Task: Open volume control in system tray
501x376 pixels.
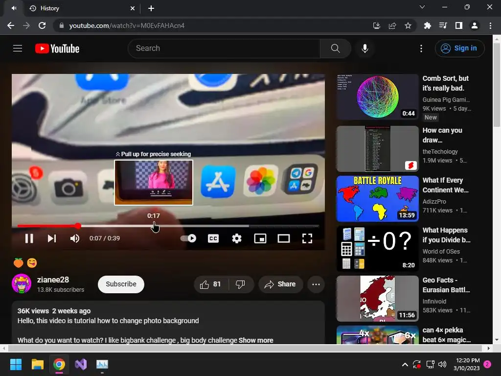Action: (442, 364)
